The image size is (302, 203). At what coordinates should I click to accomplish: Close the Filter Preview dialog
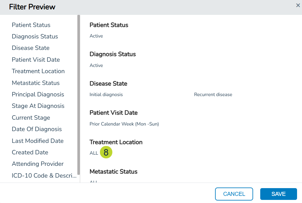298,5
